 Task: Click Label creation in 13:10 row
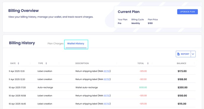click(x=45, y=71)
